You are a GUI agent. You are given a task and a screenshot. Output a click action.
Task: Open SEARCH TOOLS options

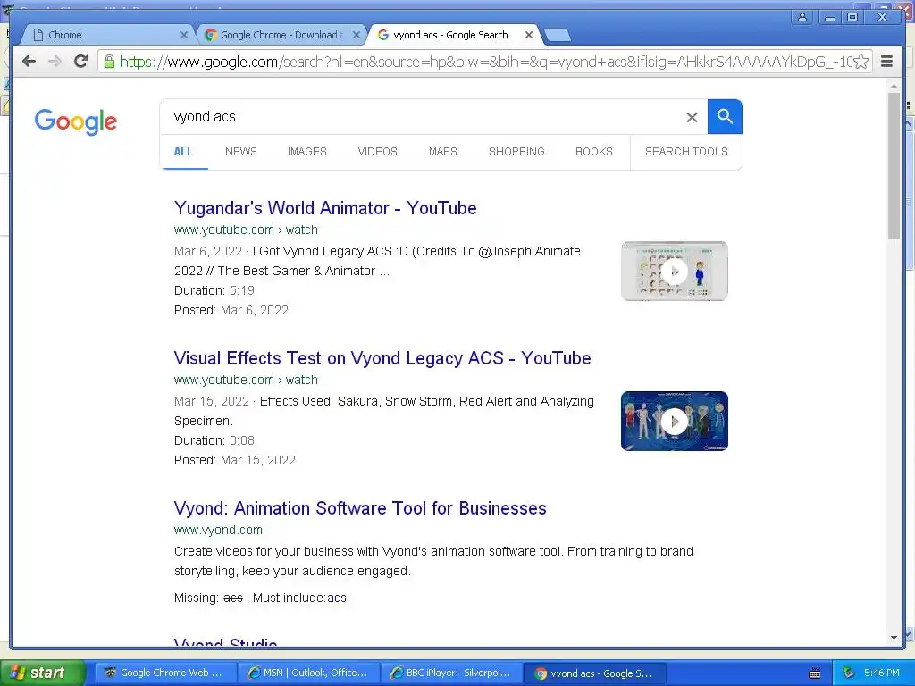686,152
